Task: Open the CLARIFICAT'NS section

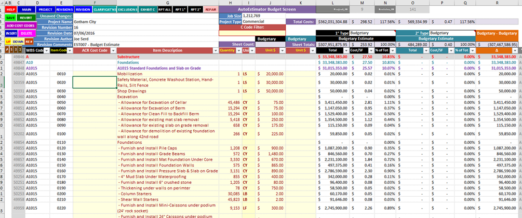Action: (104, 10)
